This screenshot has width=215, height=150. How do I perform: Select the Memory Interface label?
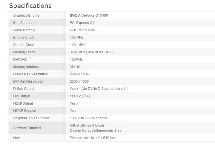point(26,67)
